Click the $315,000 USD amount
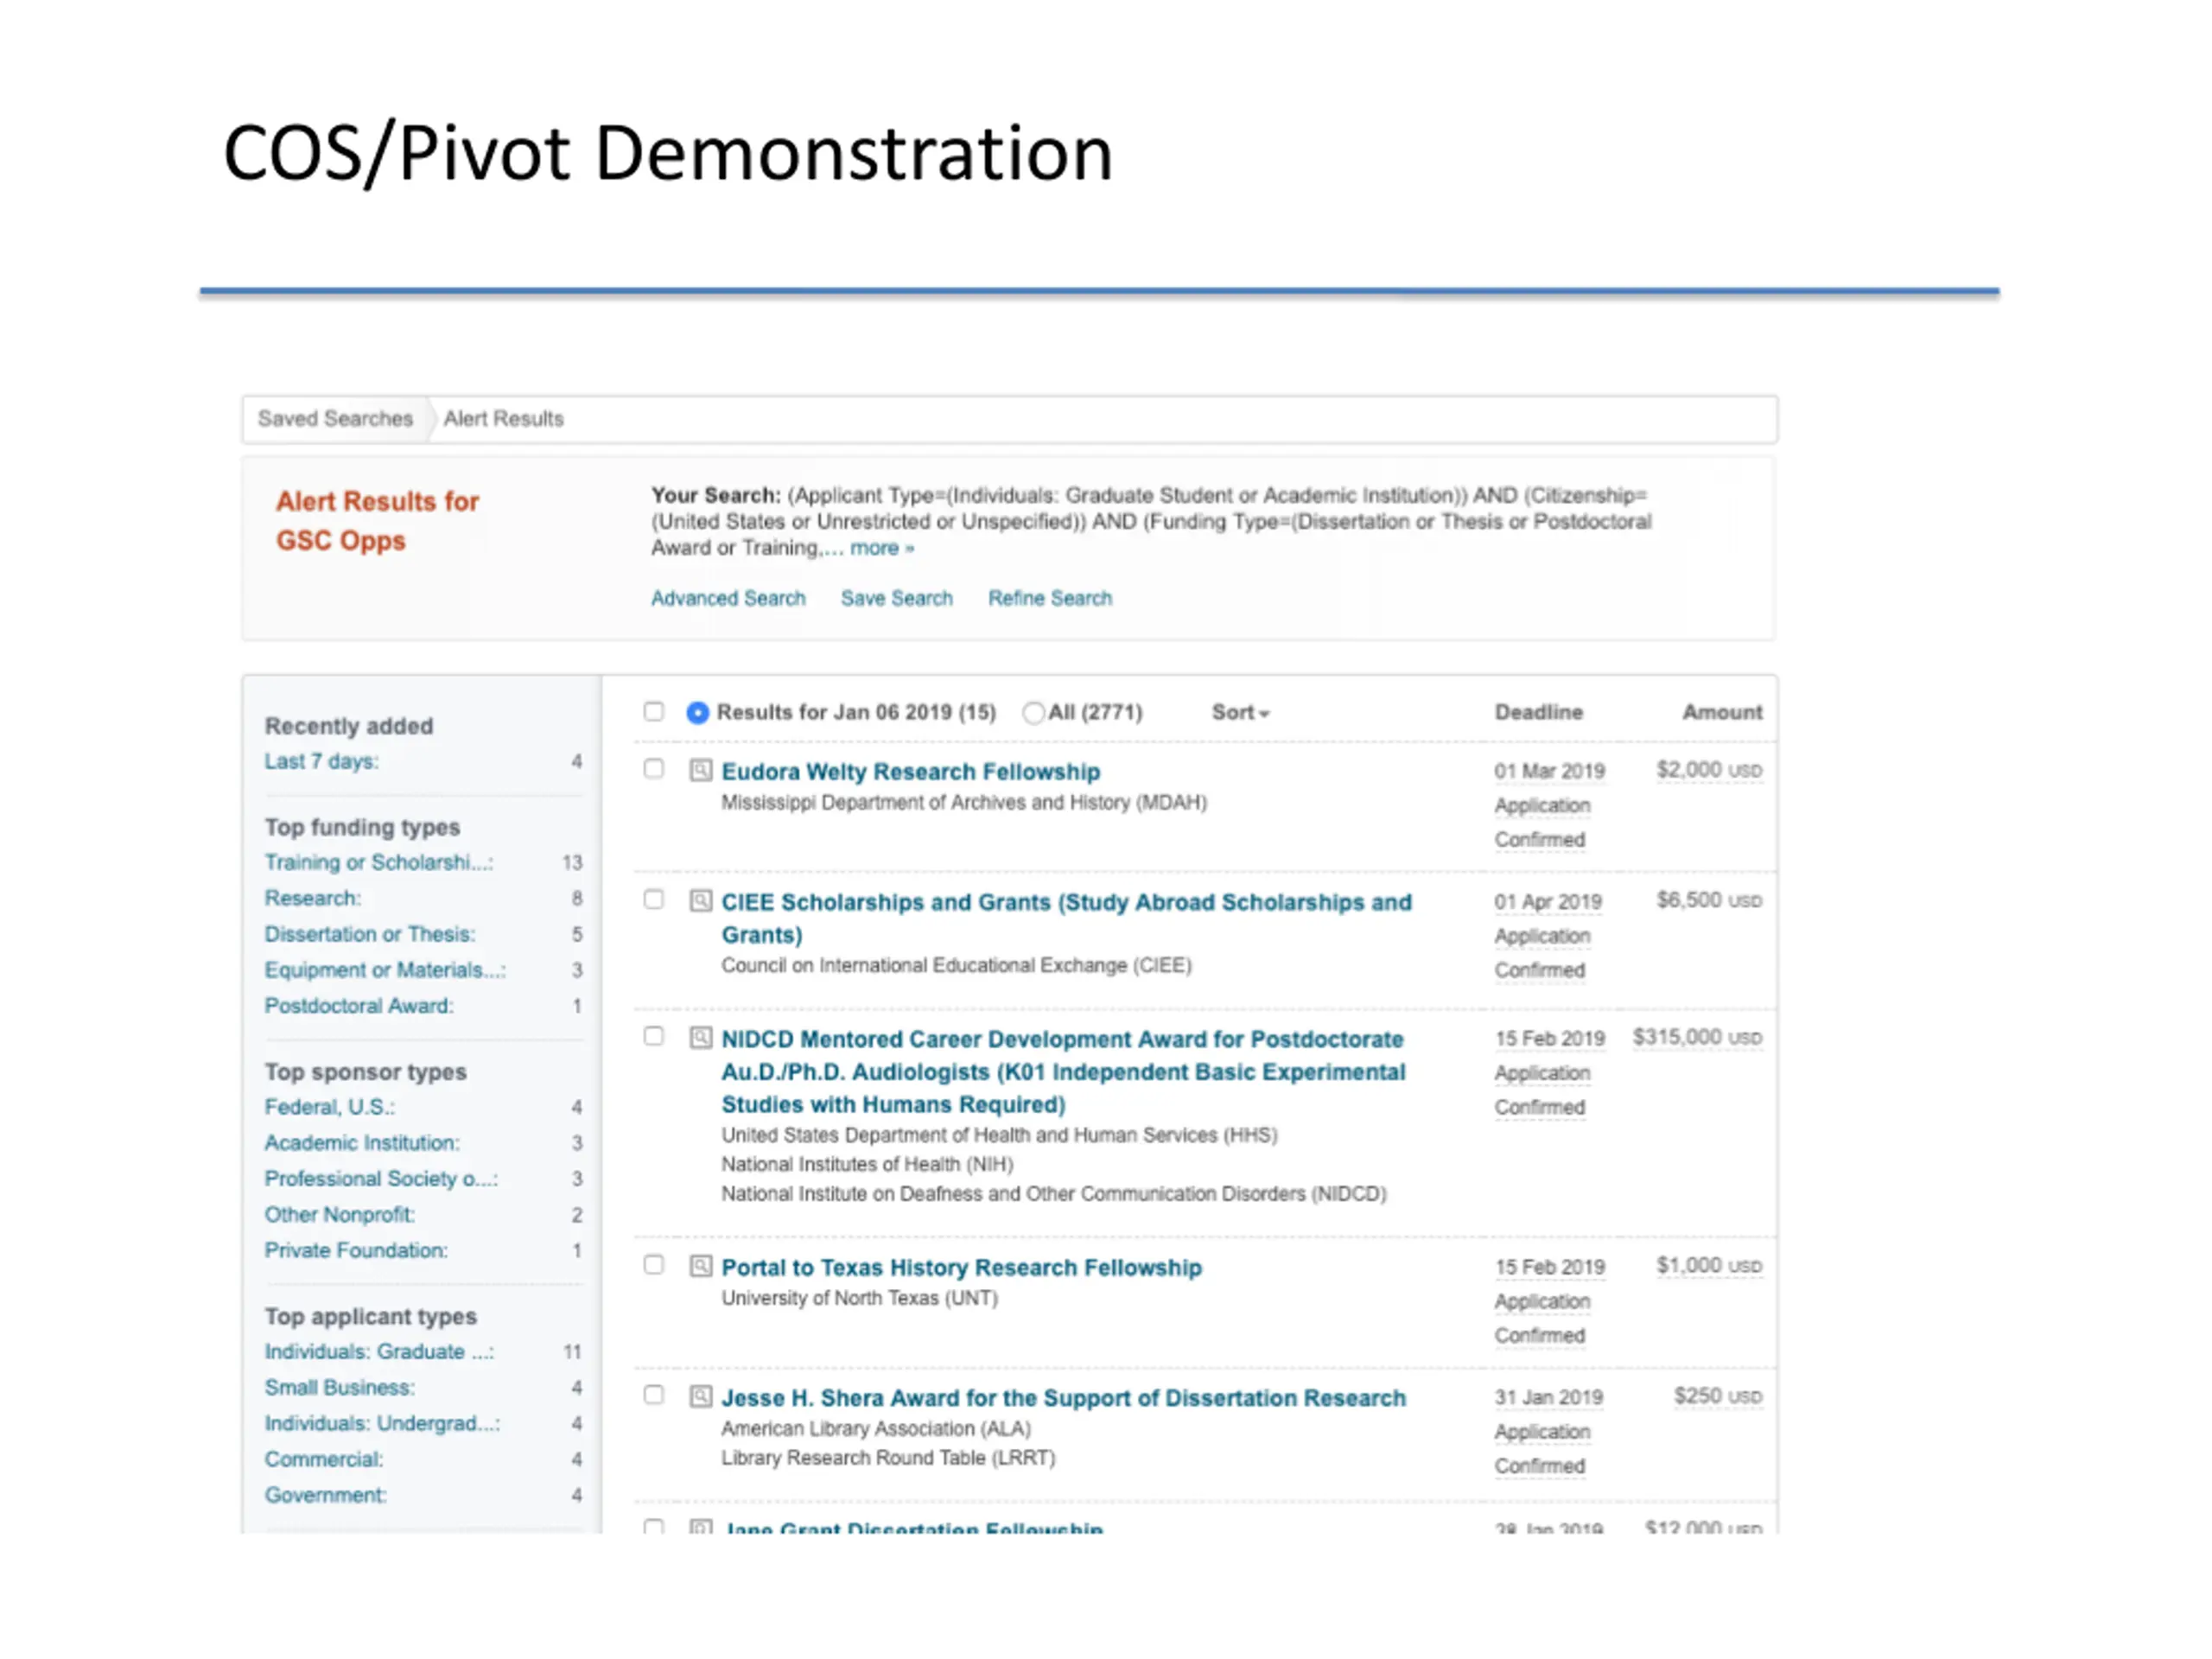 tap(1697, 1037)
